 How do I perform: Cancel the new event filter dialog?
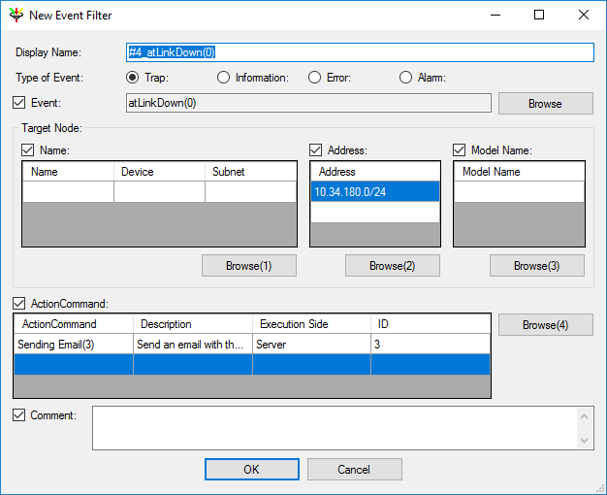click(x=355, y=470)
